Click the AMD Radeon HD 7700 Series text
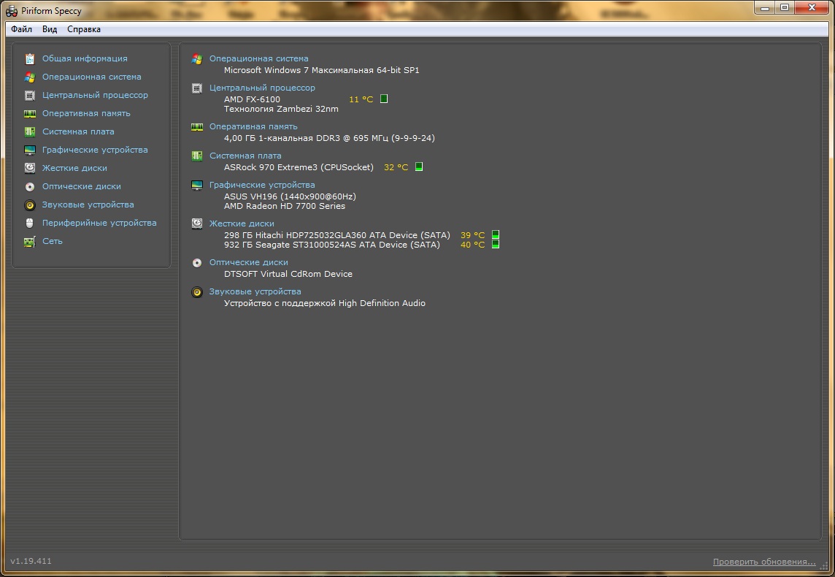 click(285, 206)
